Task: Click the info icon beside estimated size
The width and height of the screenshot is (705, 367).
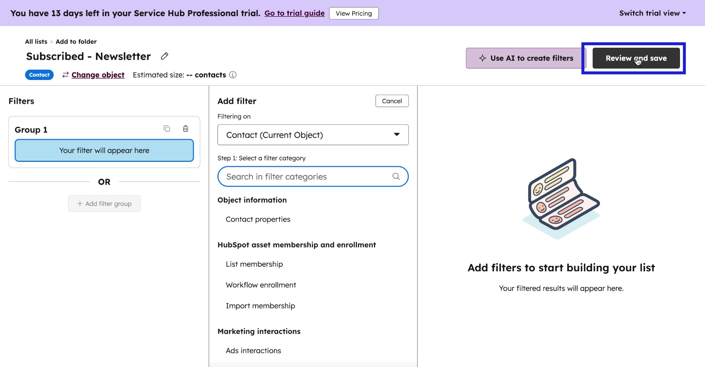Action: (233, 75)
